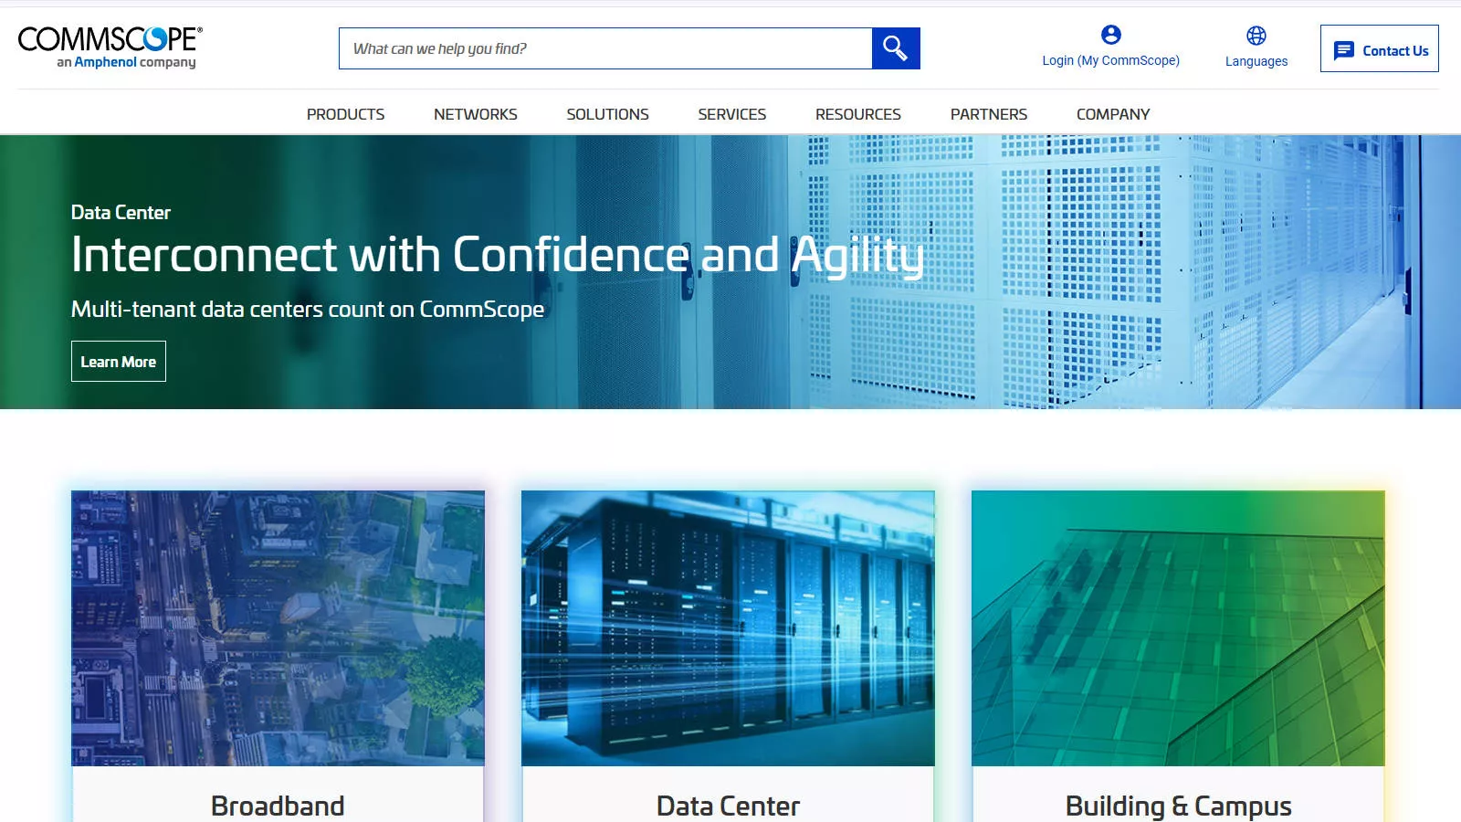Click the Data Center card title

point(728,806)
